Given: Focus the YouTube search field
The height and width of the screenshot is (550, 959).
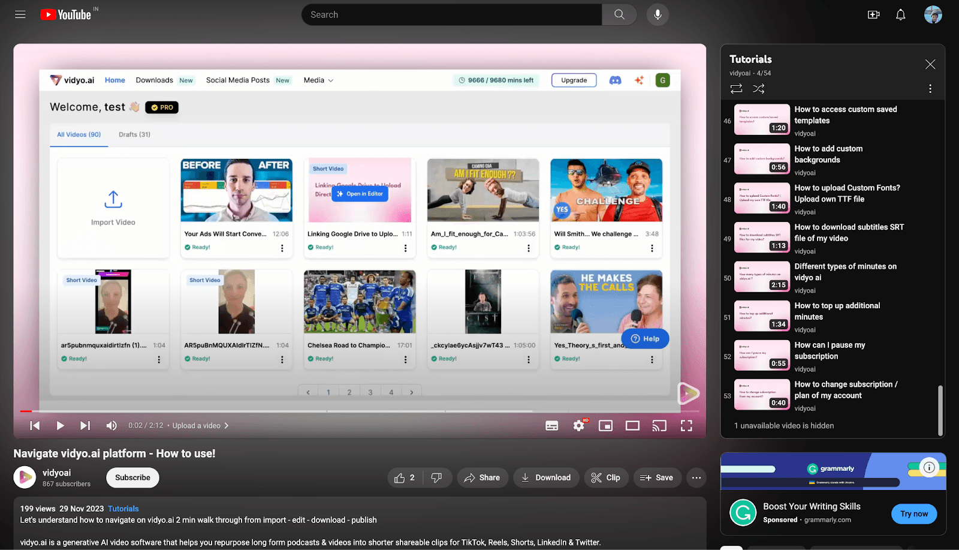Looking at the screenshot, I should [452, 14].
